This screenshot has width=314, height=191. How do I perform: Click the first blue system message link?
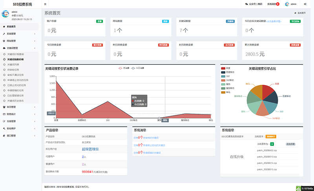click(x=146, y=138)
